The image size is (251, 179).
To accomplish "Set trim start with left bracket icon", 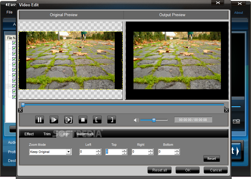I will [97, 120].
